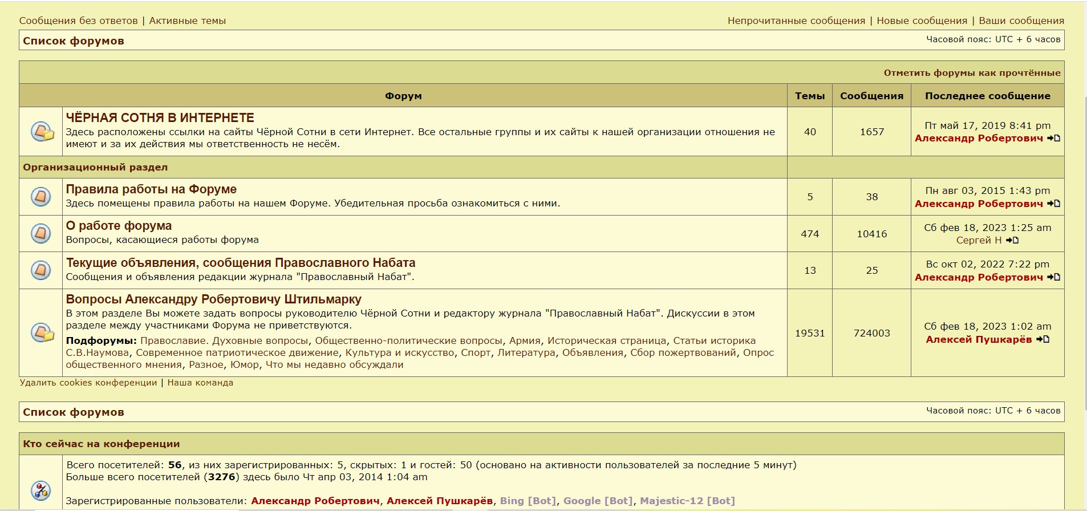1087x511 pixels.
Task: Click the icon beside Текущие объявления forum
Action: 40,270
